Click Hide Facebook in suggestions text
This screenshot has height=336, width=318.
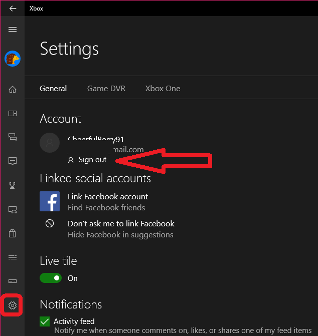120,235
